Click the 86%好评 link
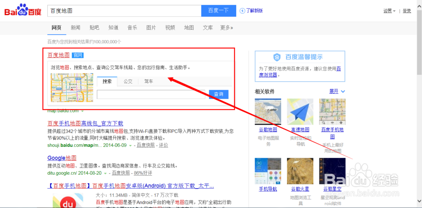This screenshot has height=208, width=422. click(143, 173)
